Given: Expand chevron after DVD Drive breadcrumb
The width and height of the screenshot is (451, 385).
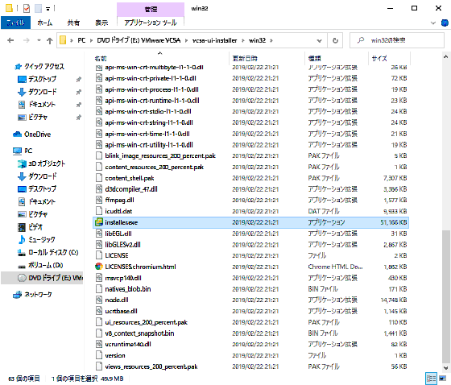Looking at the screenshot, I should [x=186, y=40].
